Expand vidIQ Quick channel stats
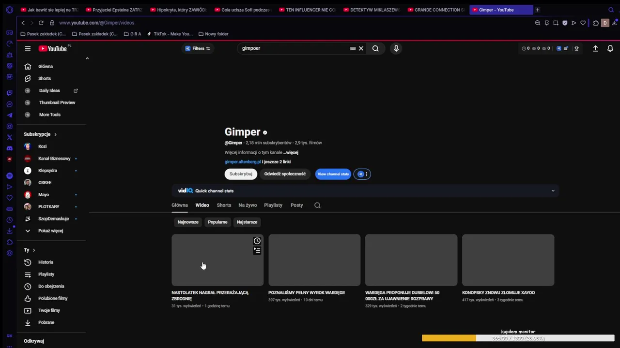The image size is (620, 348). [x=553, y=191]
